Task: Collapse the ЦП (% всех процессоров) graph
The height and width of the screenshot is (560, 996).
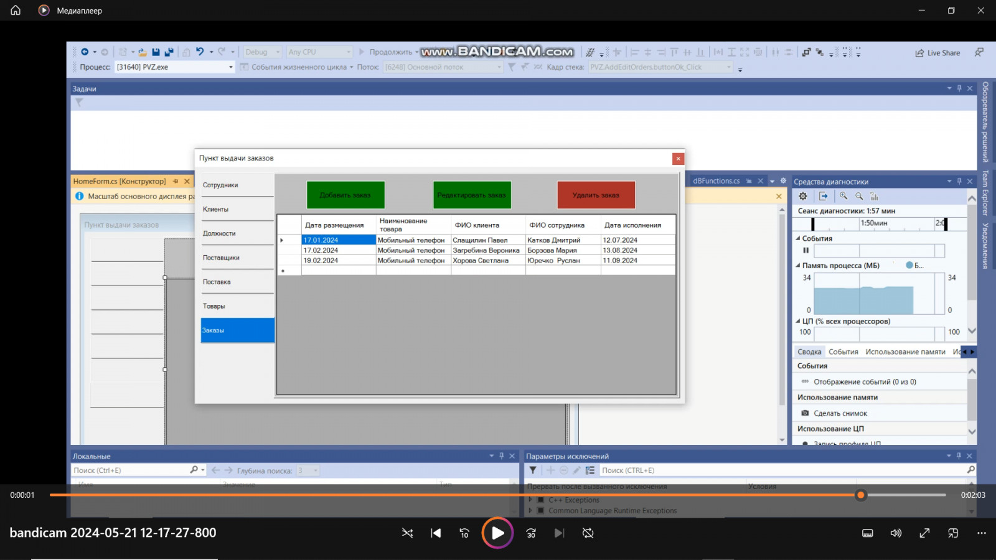Action: (x=798, y=322)
